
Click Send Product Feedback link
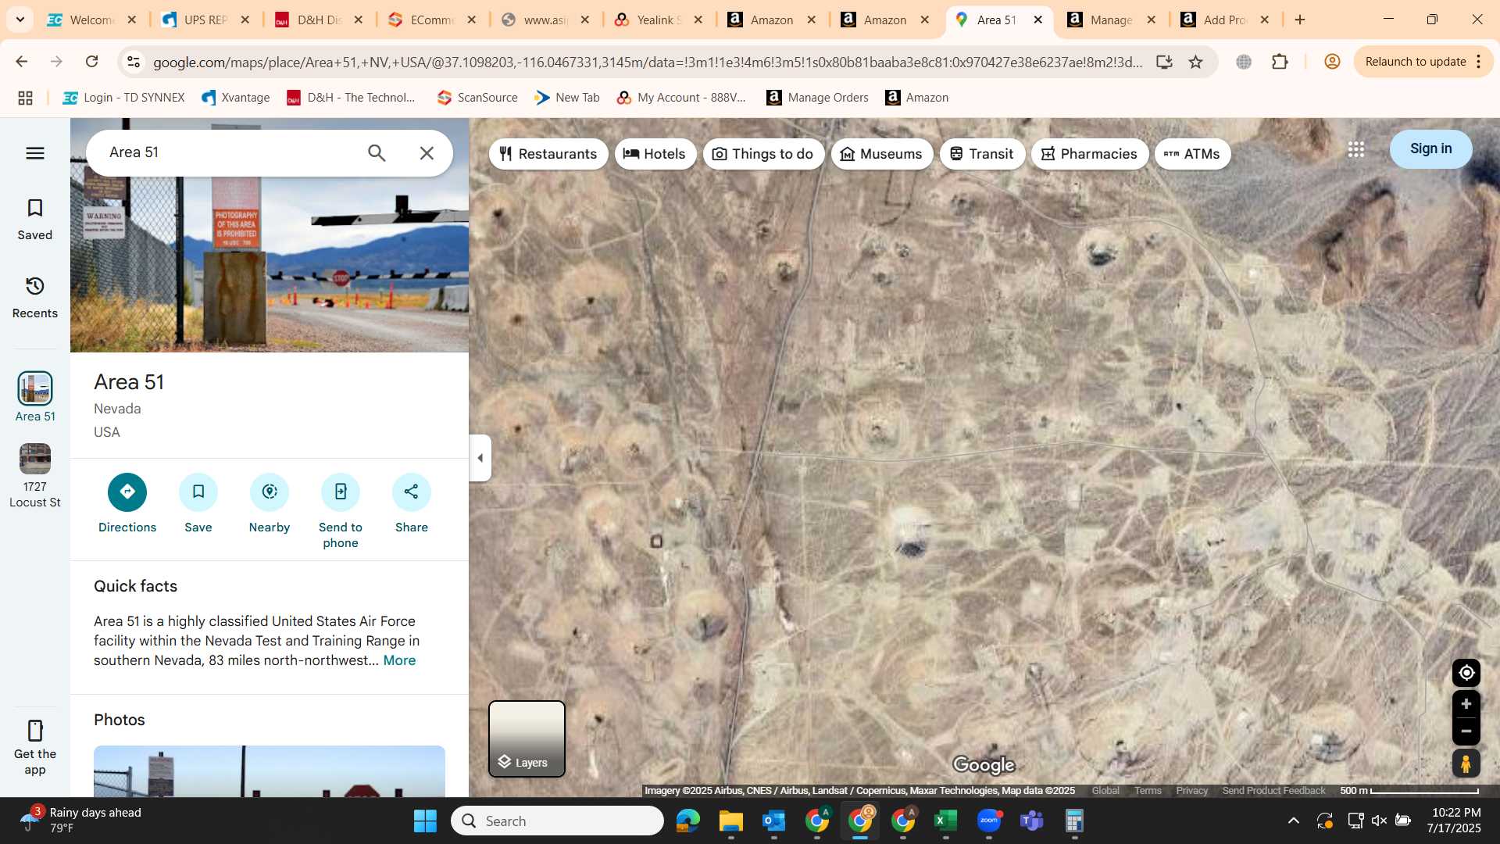(1273, 791)
